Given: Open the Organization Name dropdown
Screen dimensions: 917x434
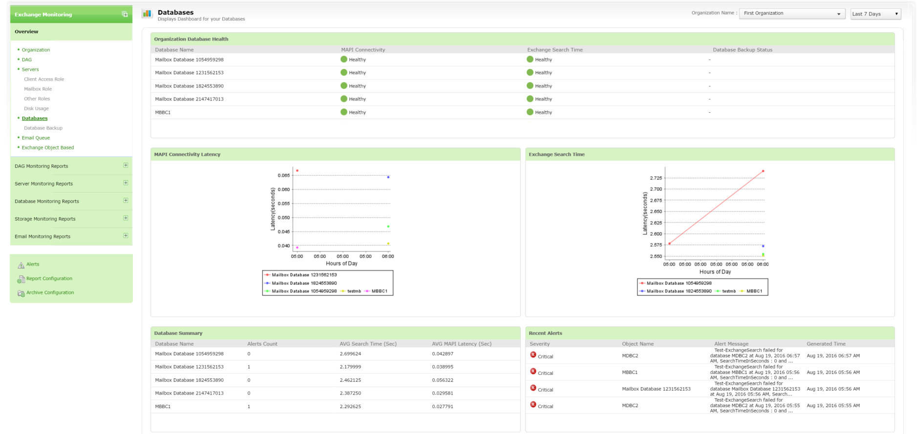Looking at the screenshot, I should (x=791, y=14).
